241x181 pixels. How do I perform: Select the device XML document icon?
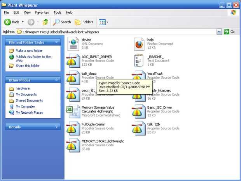(x=73, y=44)
